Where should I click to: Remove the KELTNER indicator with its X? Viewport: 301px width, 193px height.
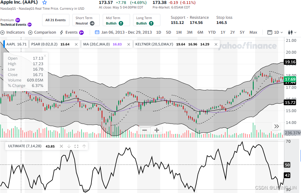pos(216,44)
